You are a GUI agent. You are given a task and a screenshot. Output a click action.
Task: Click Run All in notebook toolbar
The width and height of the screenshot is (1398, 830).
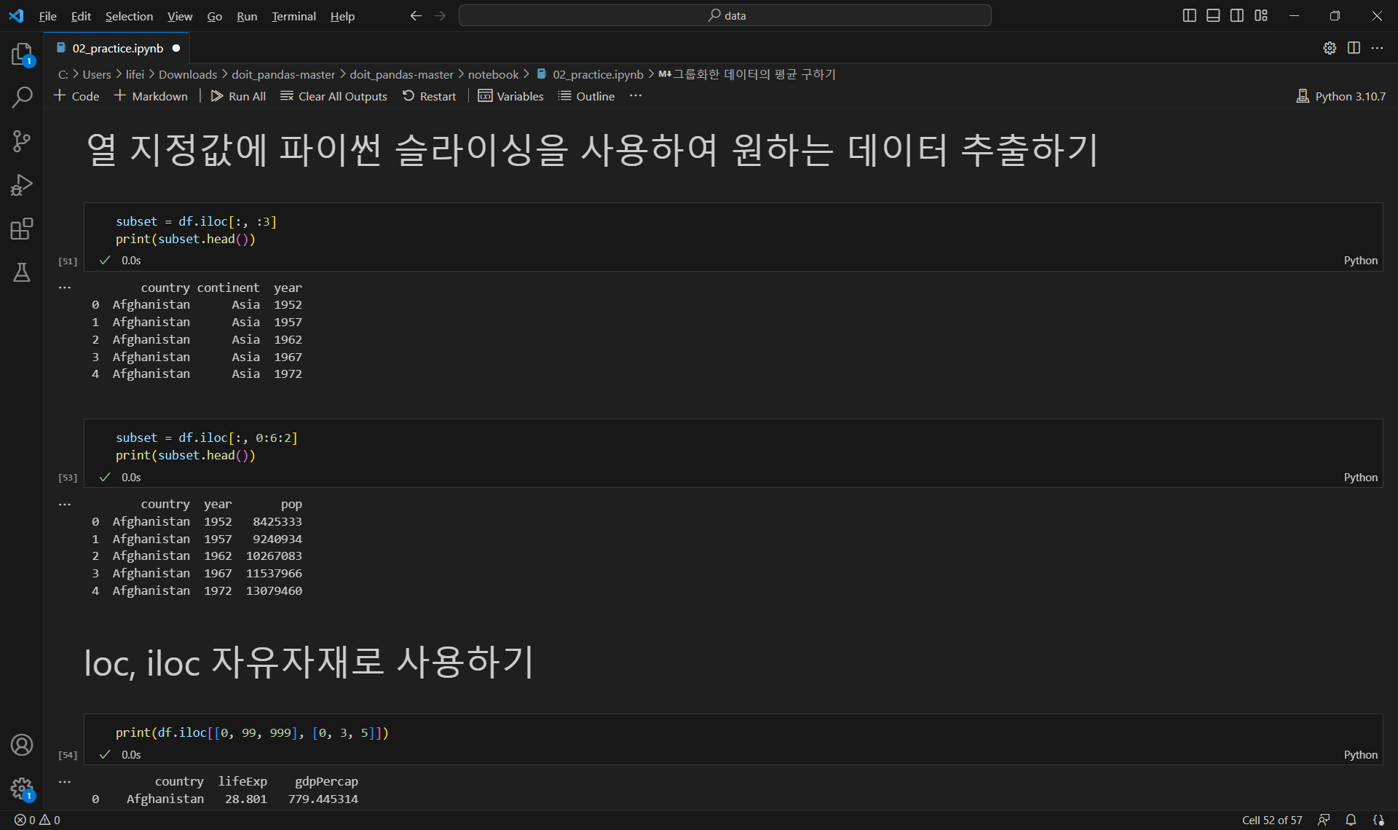[x=238, y=96]
